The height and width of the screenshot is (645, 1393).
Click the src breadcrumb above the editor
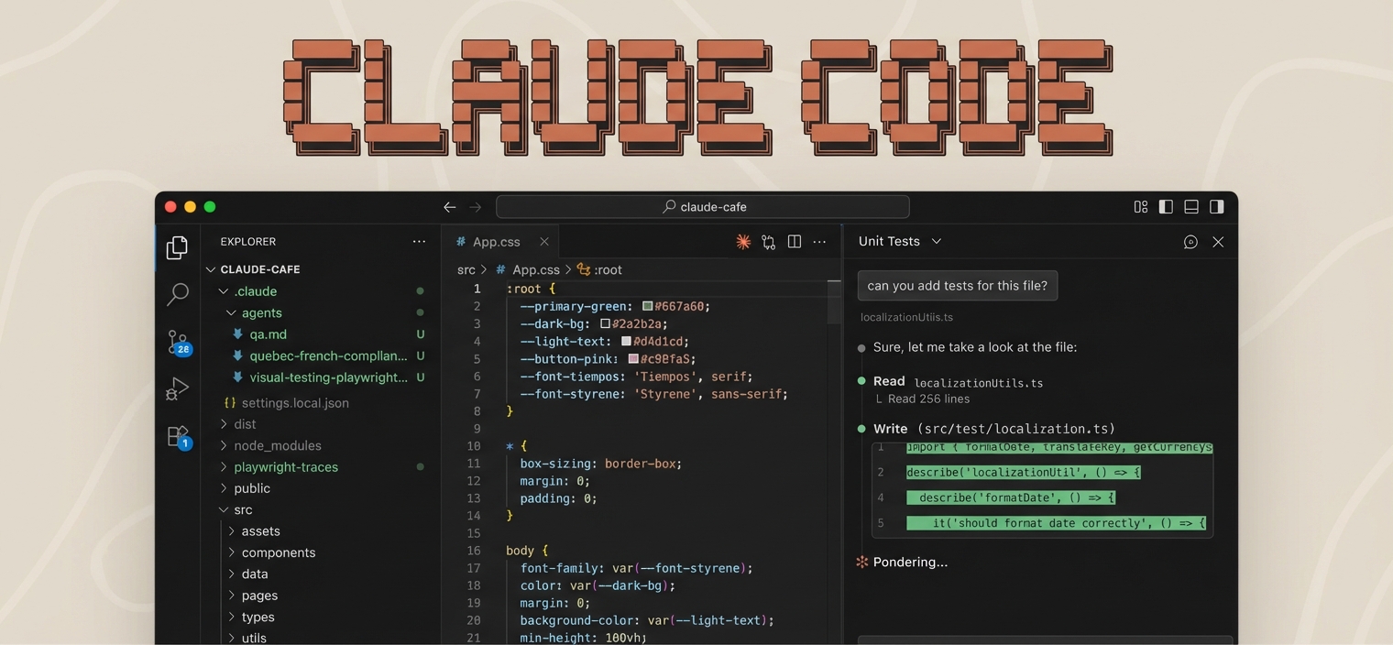[x=466, y=269]
